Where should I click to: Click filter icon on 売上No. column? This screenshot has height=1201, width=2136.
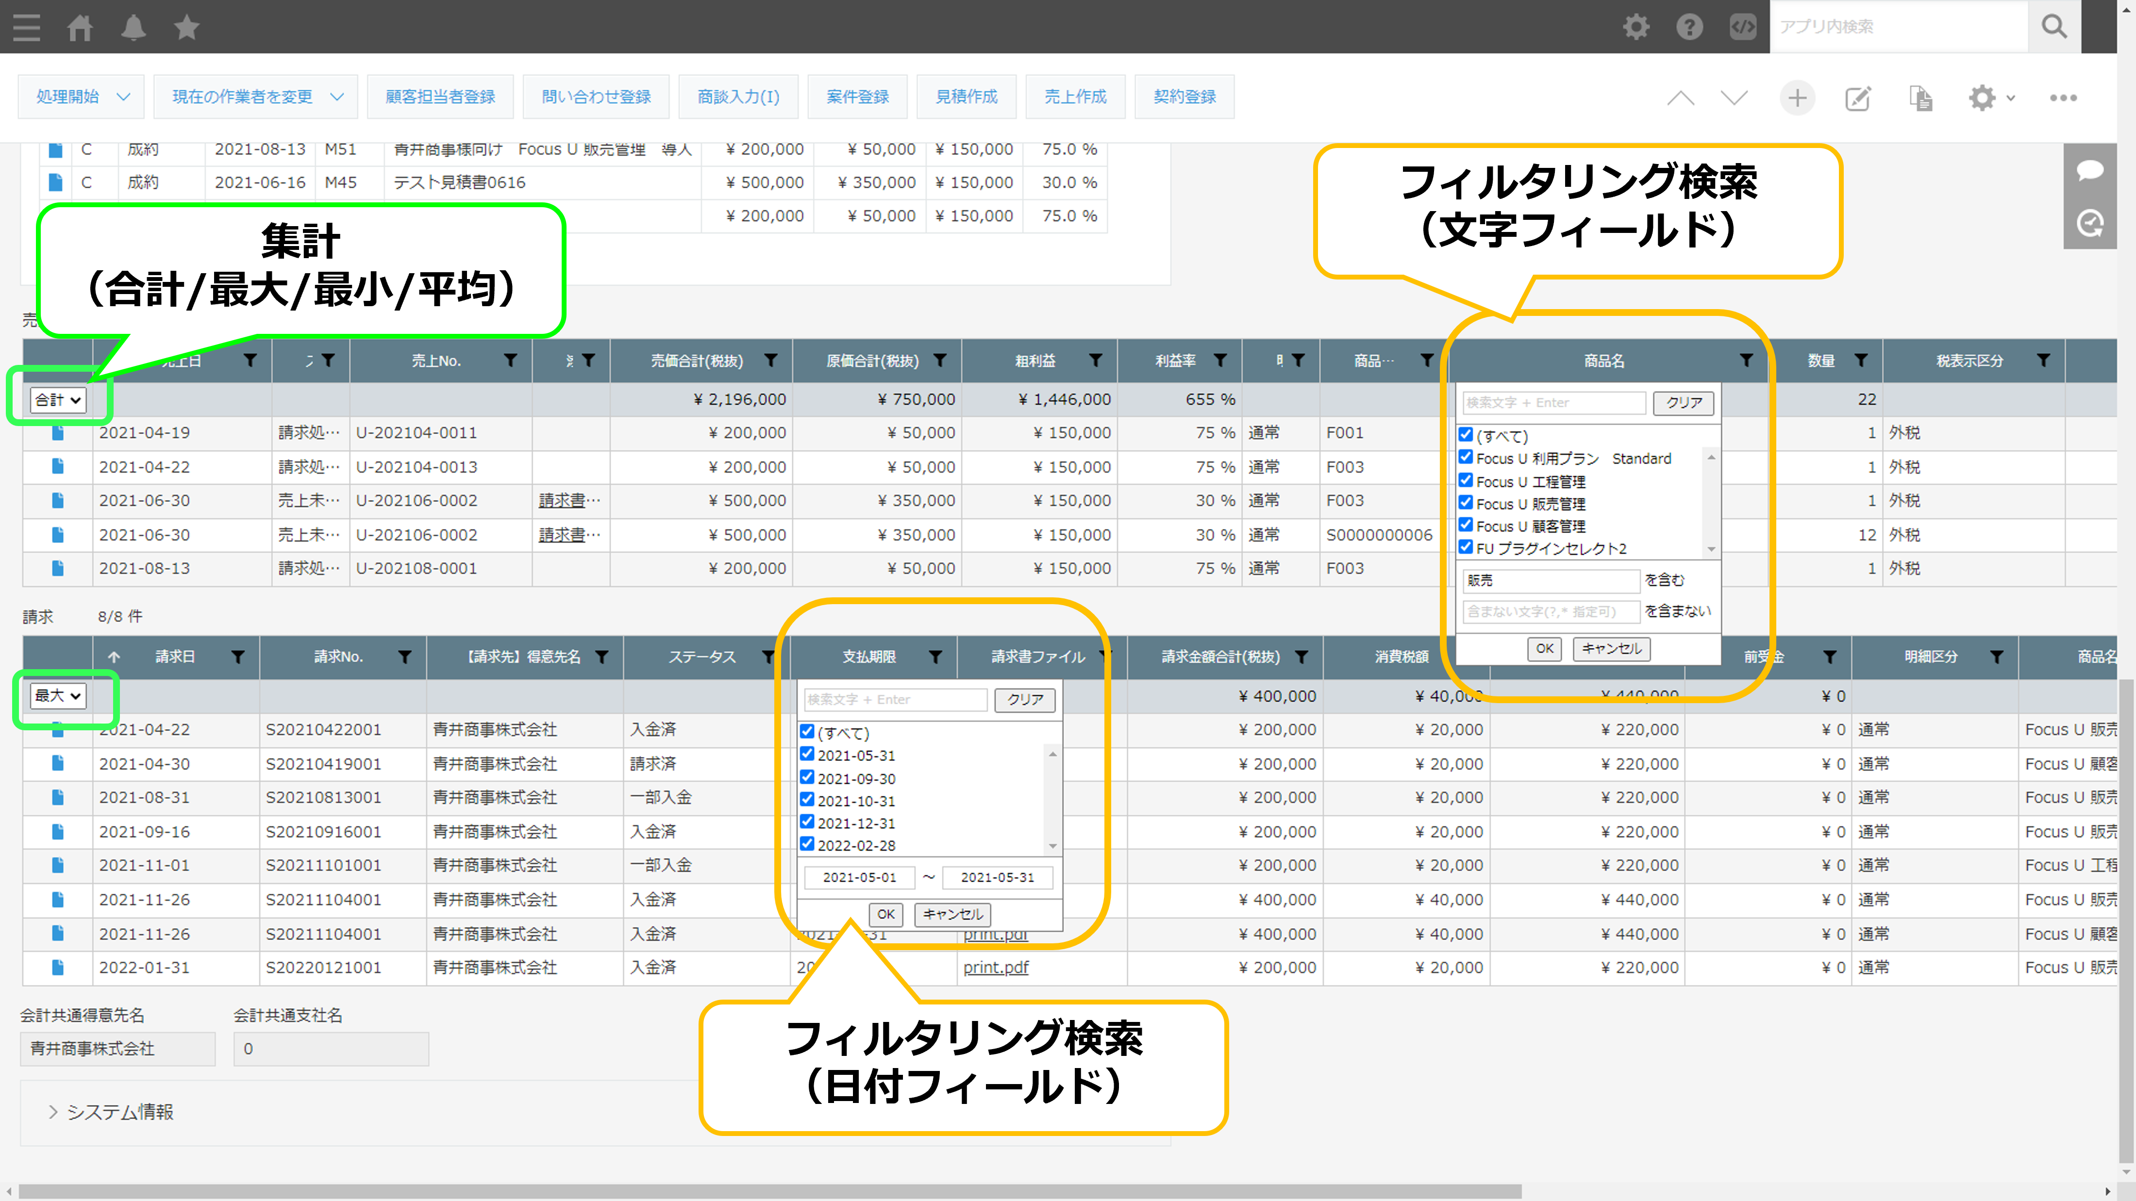click(x=511, y=361)
